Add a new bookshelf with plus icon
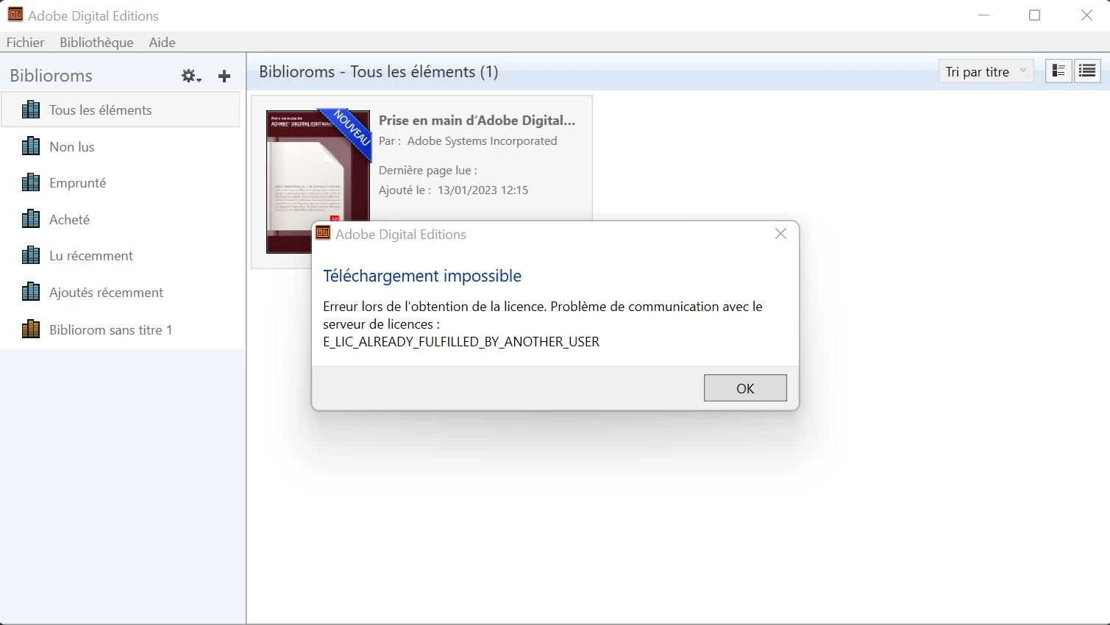This screenshot has height=625, width=1110. (x=224, y=76)
